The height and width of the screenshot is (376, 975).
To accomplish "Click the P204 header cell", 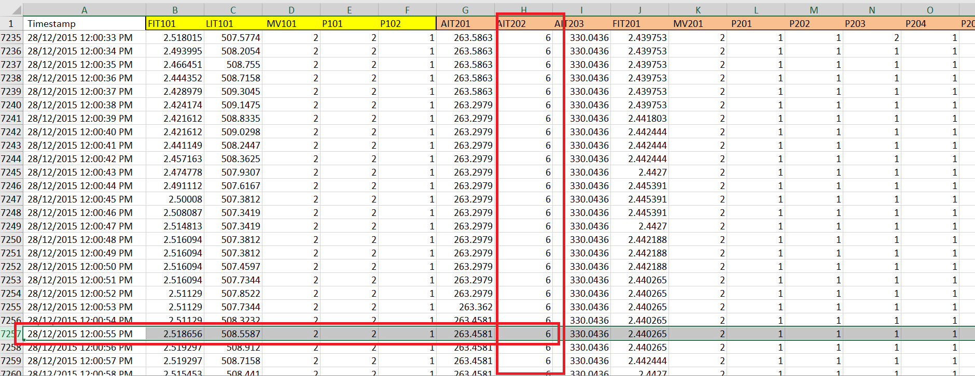I will 930,24.
